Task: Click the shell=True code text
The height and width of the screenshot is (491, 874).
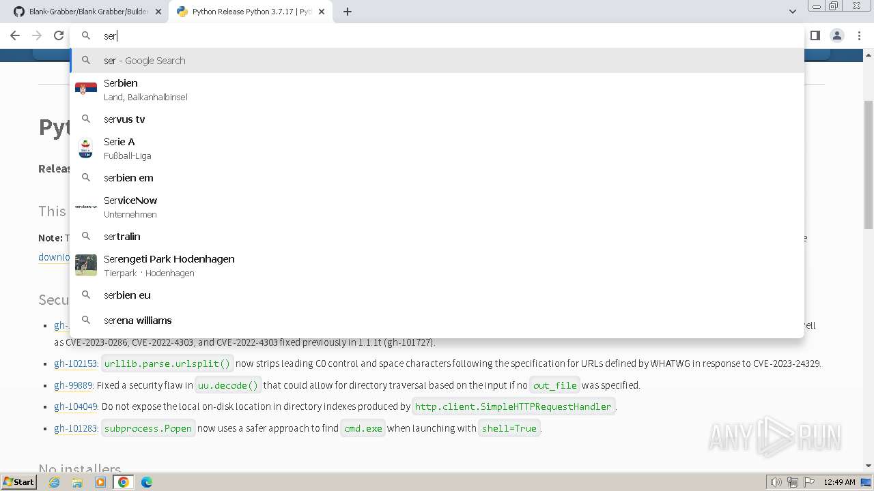Action: coord(509,428)
